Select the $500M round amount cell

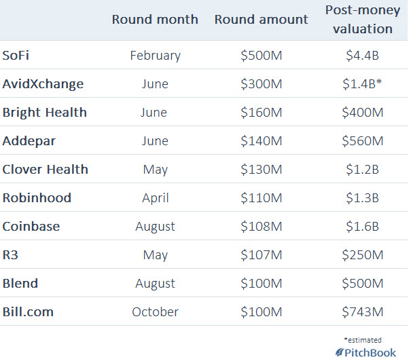(x=263, y=56)
